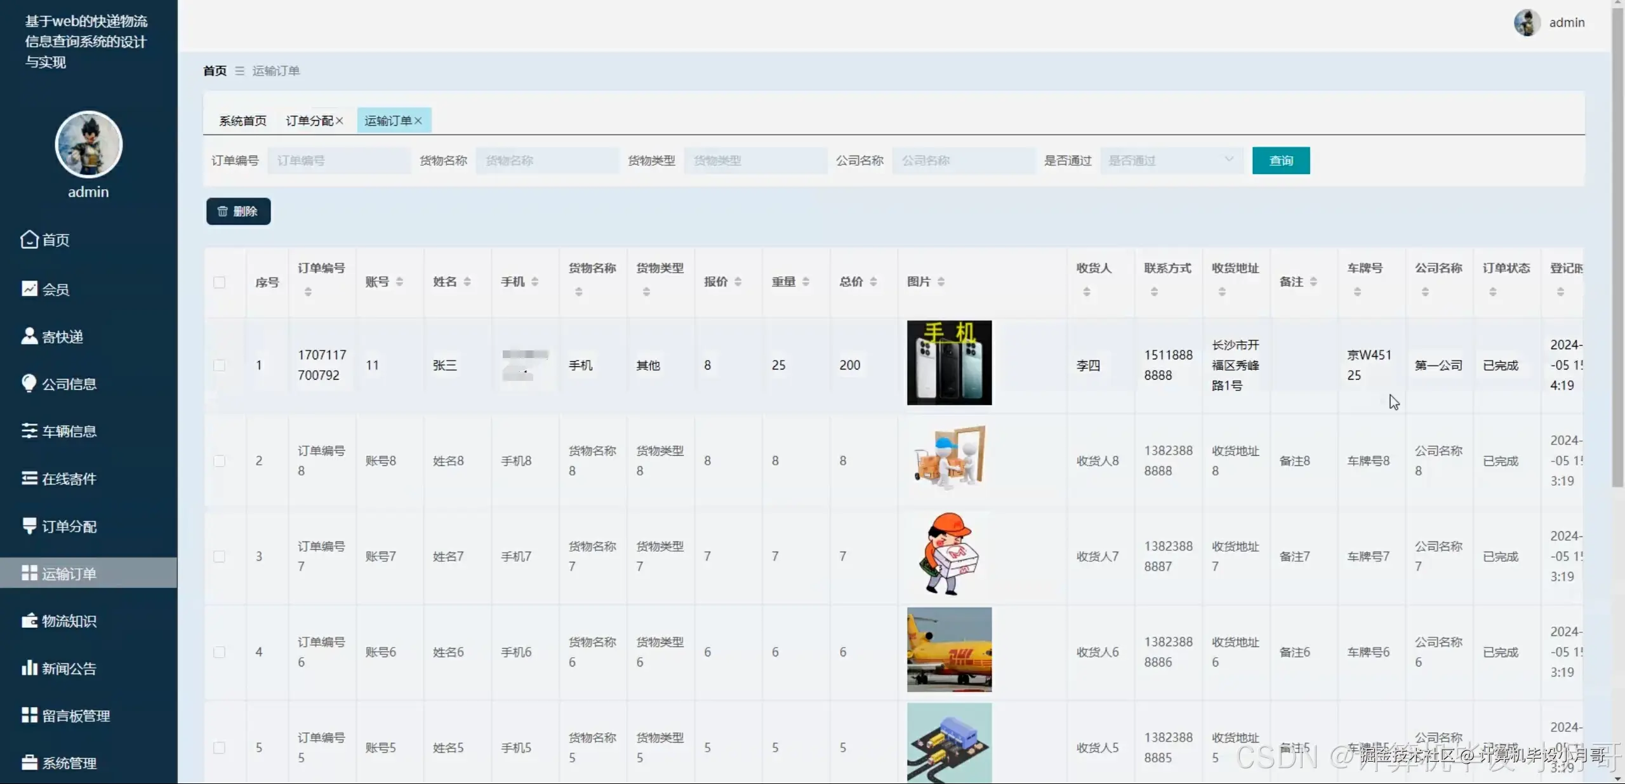Open 公司信息 lightbulb icon
1625x784 pixels.
(29, 383)
